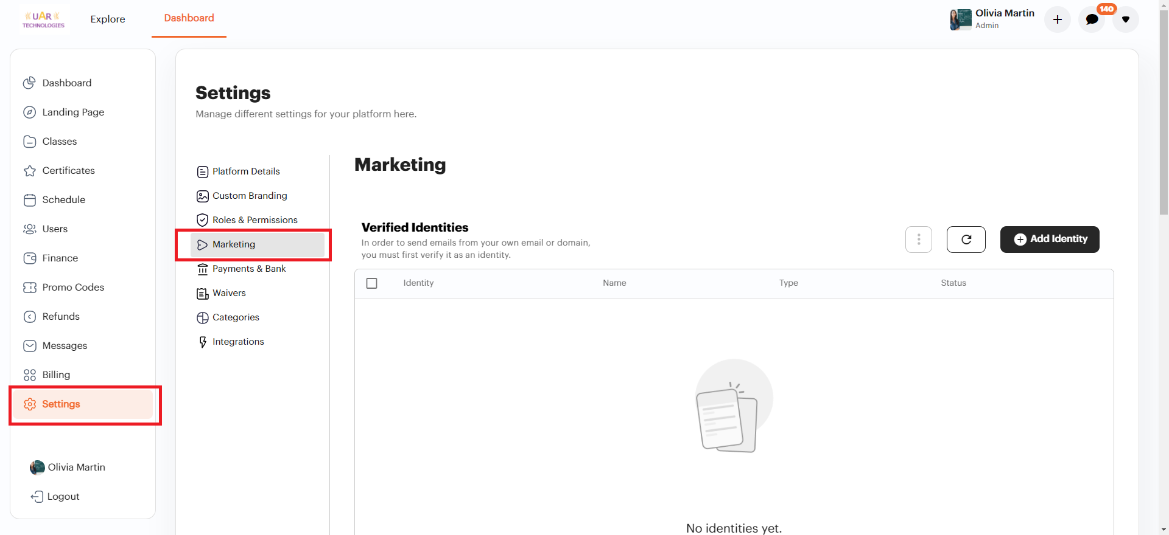Click the Messages envelope icon
1169x535 pixels.
click(x=29, y=345)
